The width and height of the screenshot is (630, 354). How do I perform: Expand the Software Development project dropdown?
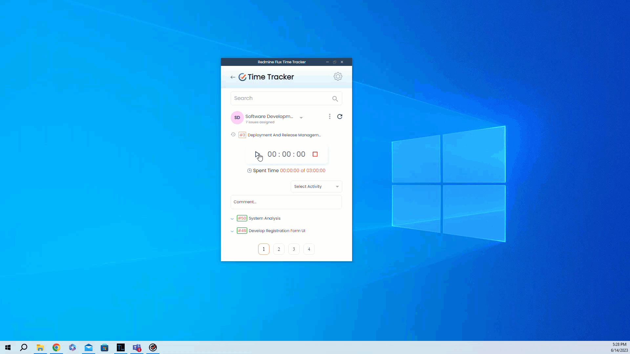point(301,117)
